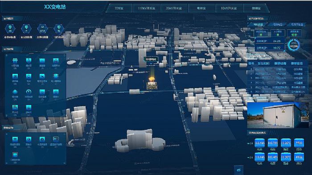The width and height of the screenshot is (312, 175).
Task: Click the door-shaped icon in bottom-left panel
Action: pos(15,155)
